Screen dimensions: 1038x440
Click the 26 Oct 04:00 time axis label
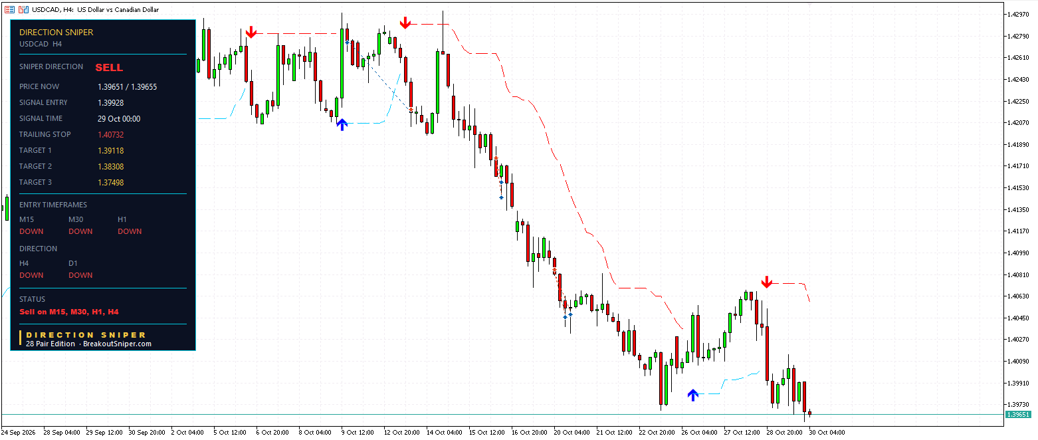pyautogui.click(x=700, y=432)
